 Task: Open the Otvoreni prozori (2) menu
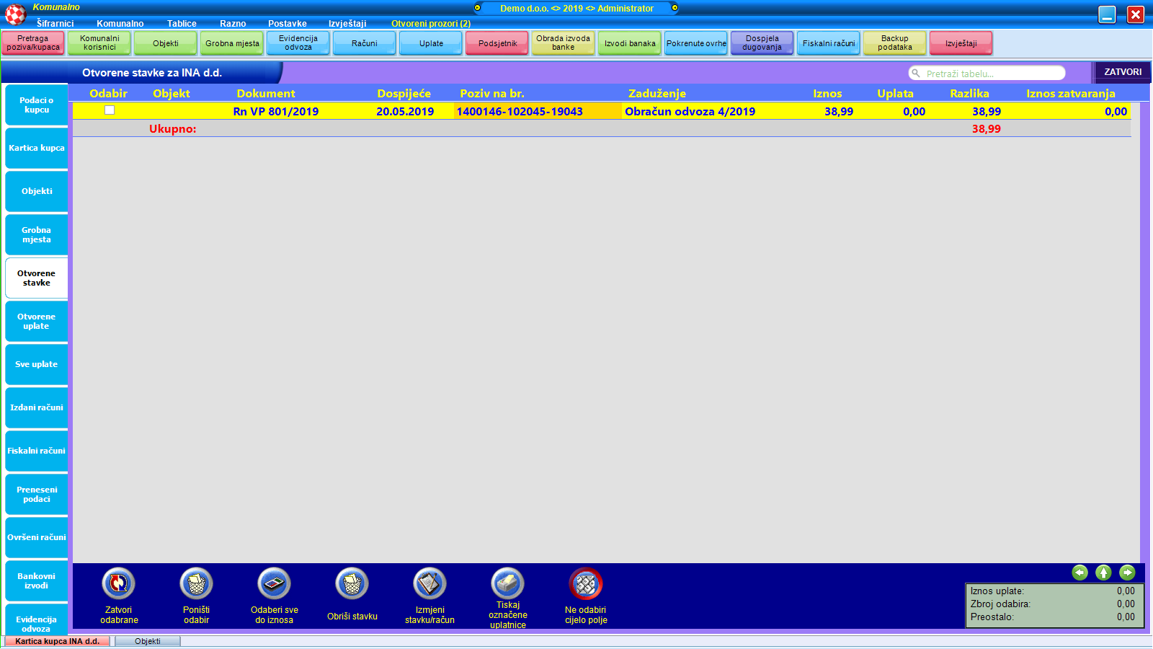(x=430, y=24)
